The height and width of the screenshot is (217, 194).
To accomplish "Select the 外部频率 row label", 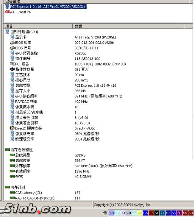I will coord(23,166).
